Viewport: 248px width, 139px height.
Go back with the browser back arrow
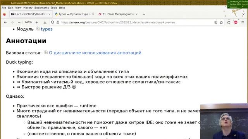tap(5, 22)
